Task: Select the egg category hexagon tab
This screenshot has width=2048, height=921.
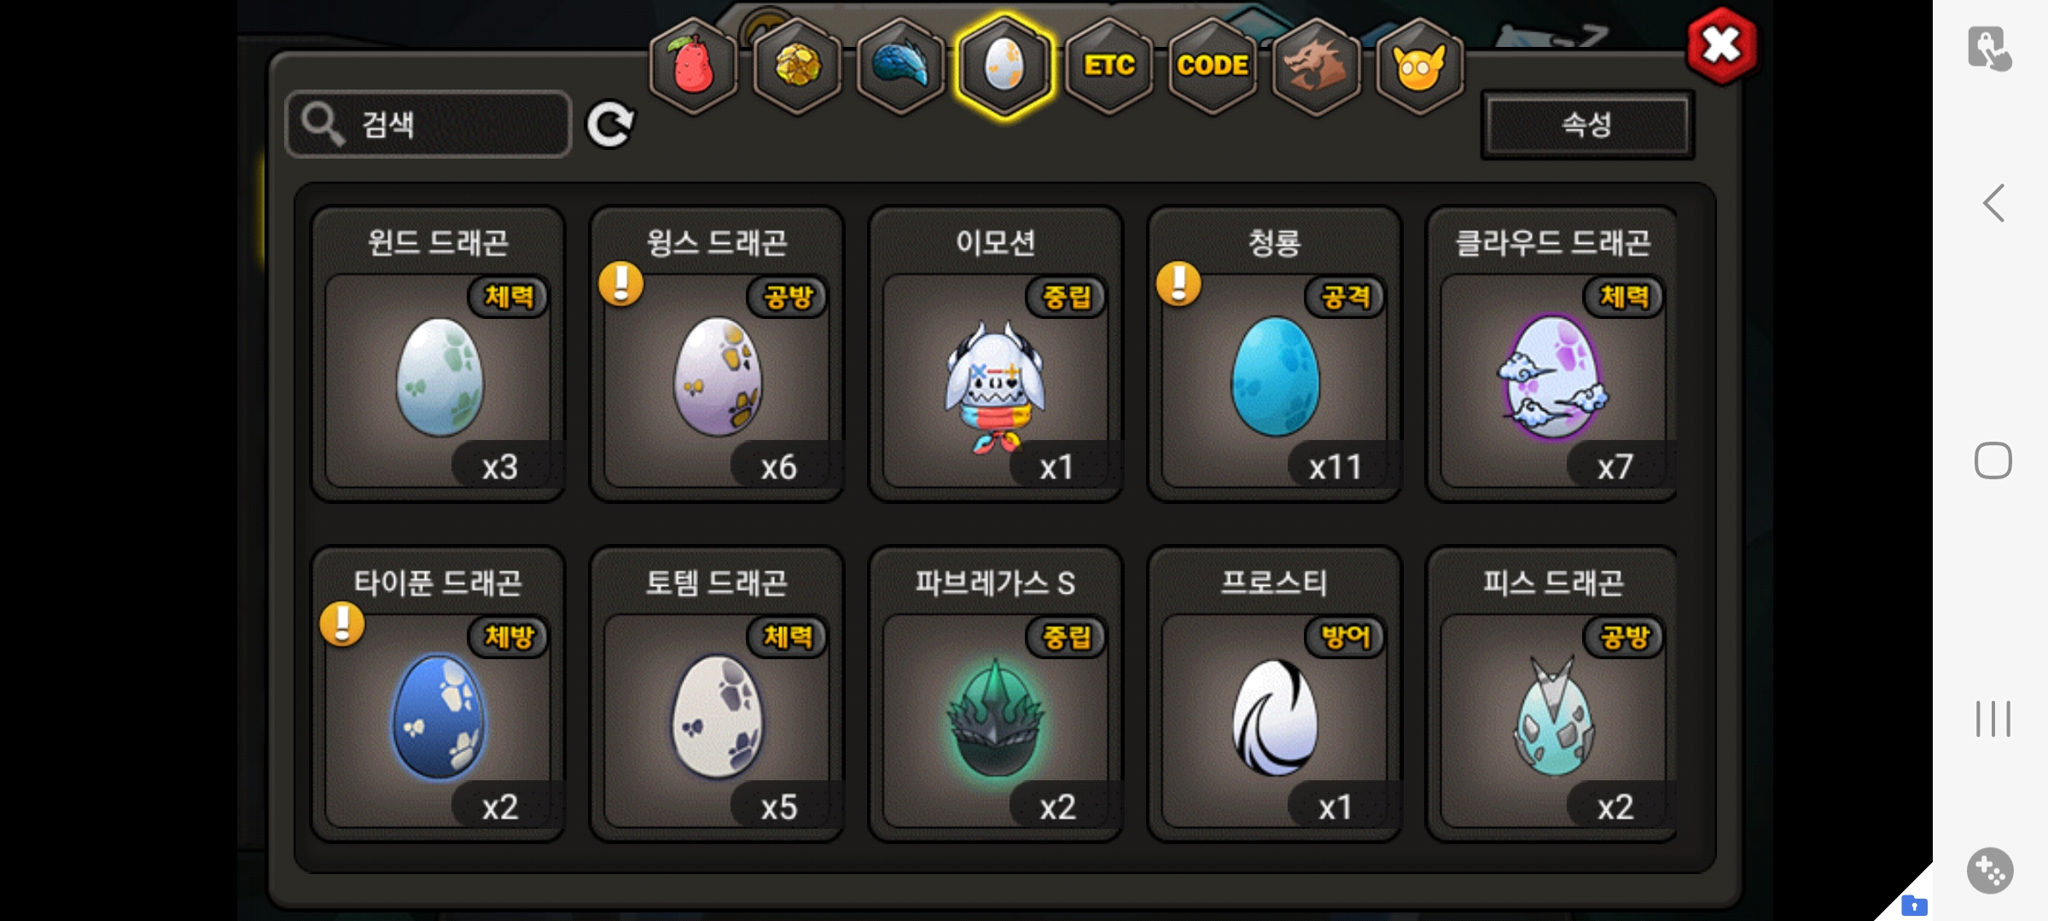Action: point(1004,66)
